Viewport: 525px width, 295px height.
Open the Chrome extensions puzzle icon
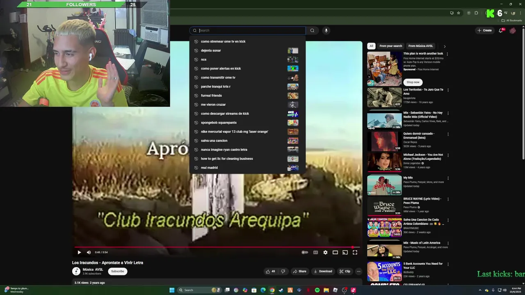476,13
